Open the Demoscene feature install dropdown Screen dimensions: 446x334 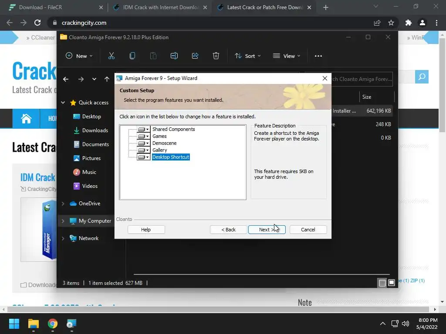click(143, 143)
